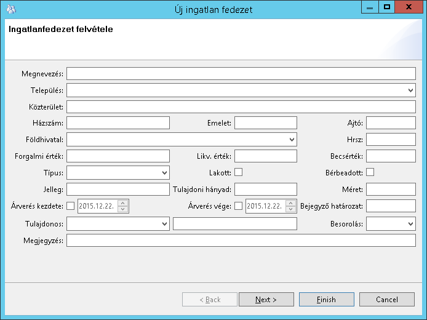Screen dimensions: 427x320
Task: Select the Forgalmi érték input box
Action: point(118,156)
